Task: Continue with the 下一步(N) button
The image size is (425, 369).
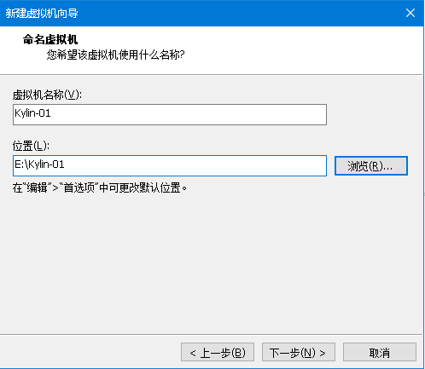Action: (x=299, y=352)
